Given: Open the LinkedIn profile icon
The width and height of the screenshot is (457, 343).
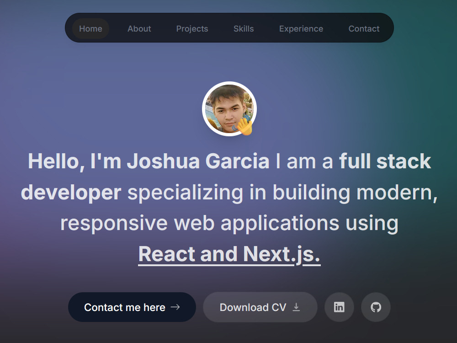Looking at the screenshot, I should tap(339, 307).
